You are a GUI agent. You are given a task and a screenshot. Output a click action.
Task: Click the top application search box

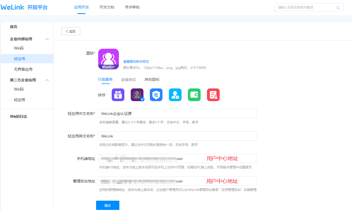pyautogui.click(x=309, y=7)
